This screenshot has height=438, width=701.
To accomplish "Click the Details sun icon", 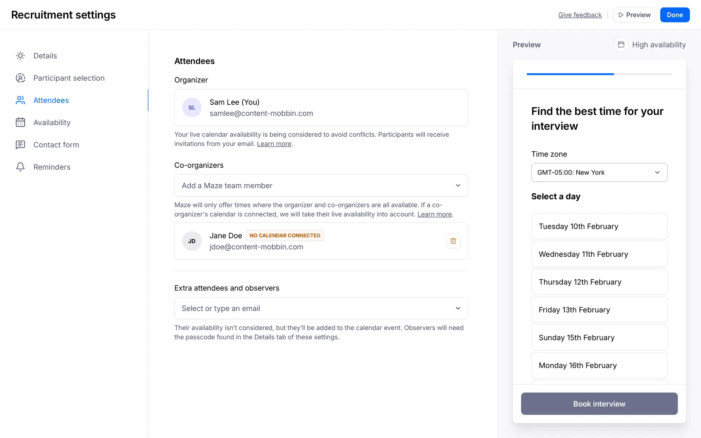I will click(x=20, y=56).
